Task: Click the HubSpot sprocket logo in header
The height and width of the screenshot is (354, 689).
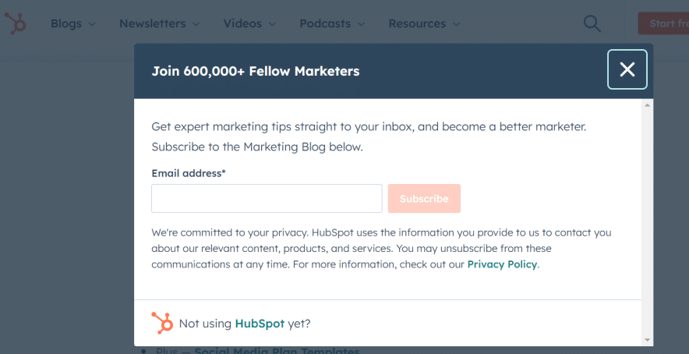Action: [15, 23]
